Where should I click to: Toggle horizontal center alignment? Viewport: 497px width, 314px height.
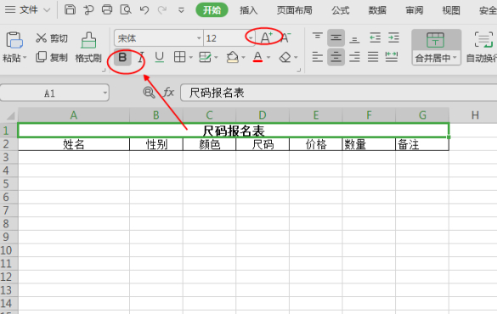pos(336,58)
